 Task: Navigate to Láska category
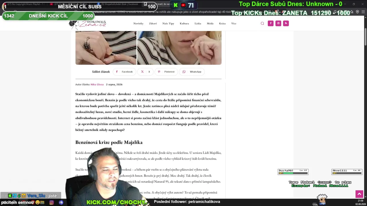(x=198, y=23)
